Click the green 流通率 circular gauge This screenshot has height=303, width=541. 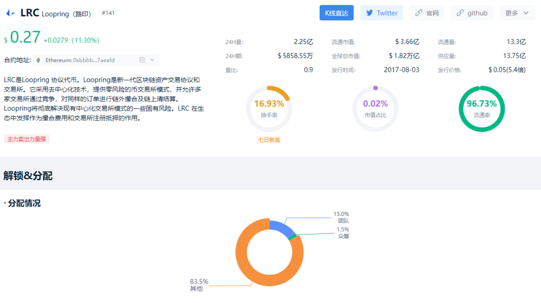point(482,108)
